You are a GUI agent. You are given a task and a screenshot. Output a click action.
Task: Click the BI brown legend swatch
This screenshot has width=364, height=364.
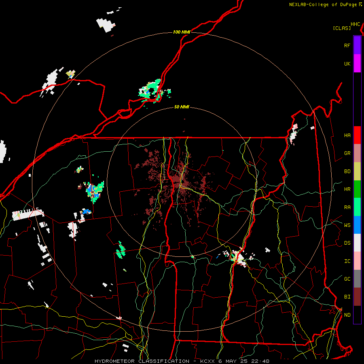pos(357,297)
